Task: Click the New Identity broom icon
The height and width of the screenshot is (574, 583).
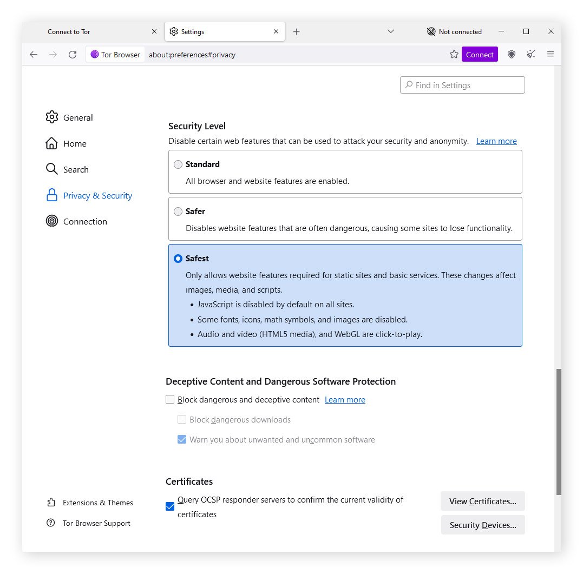Action: 531,54
